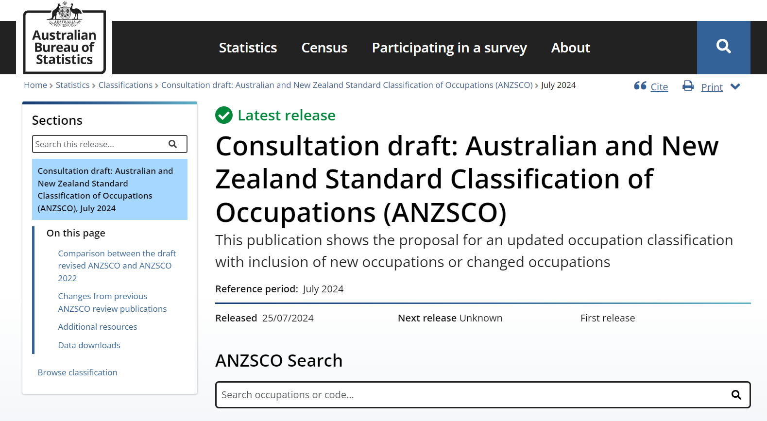Viewport: 767px width, 421px height.
Task: Open site search via magnifying glass icon
Action: [723, 46]
